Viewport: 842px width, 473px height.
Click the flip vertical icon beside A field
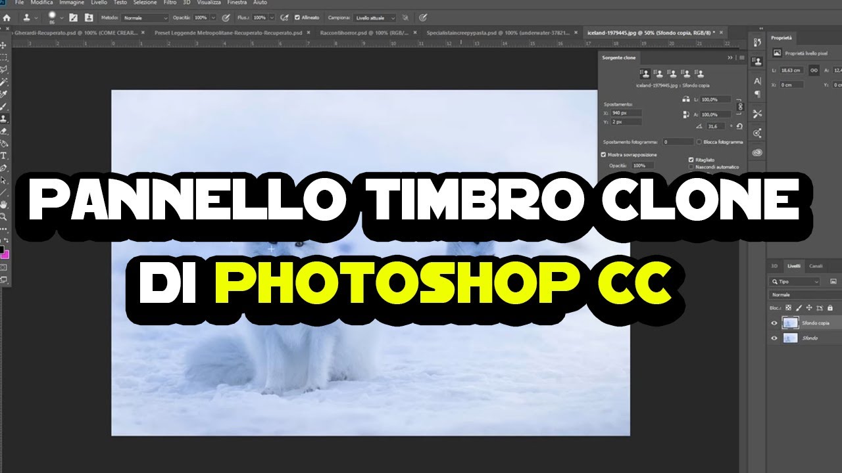[x=685, y=114]
